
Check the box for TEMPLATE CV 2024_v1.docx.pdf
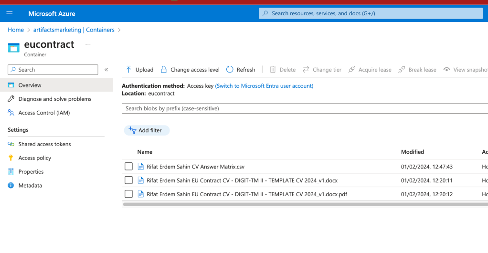point(128,194)
